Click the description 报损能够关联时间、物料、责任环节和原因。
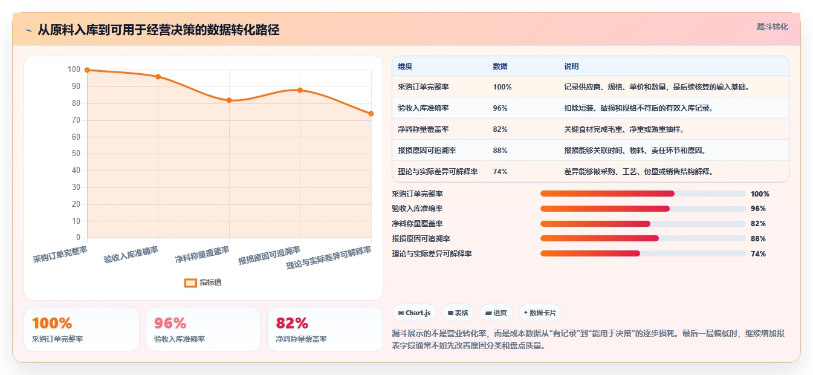 point(635,151)
